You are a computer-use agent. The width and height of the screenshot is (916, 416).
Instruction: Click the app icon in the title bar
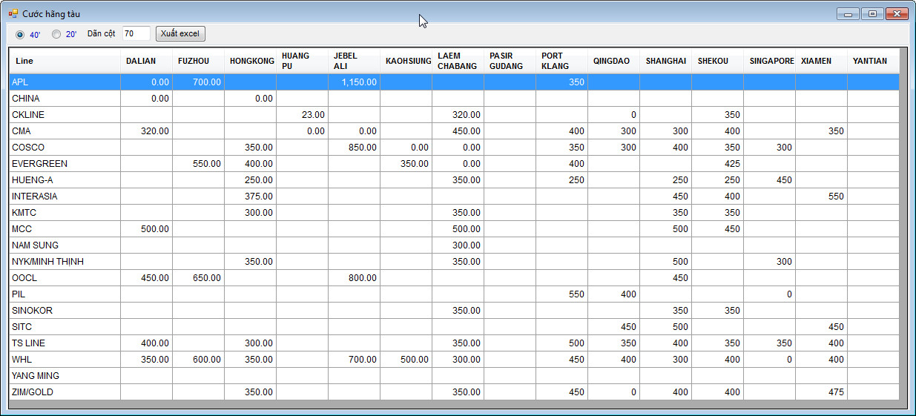[x=13, y=13]
